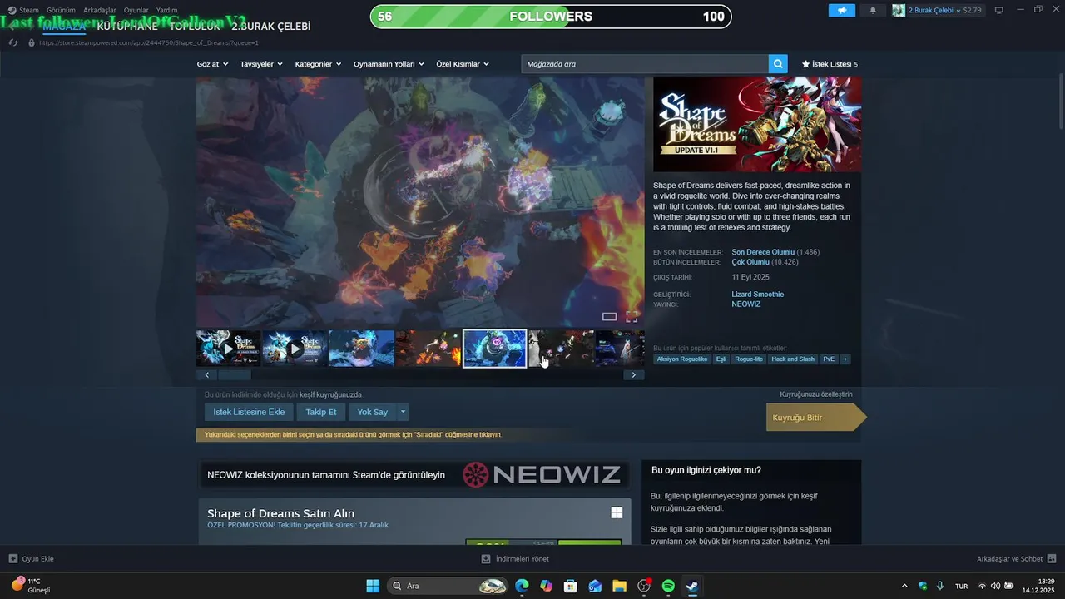Click the Big Picture mode monitor icon
This screenshot has height=599, width=1065.
click(999, 10)
